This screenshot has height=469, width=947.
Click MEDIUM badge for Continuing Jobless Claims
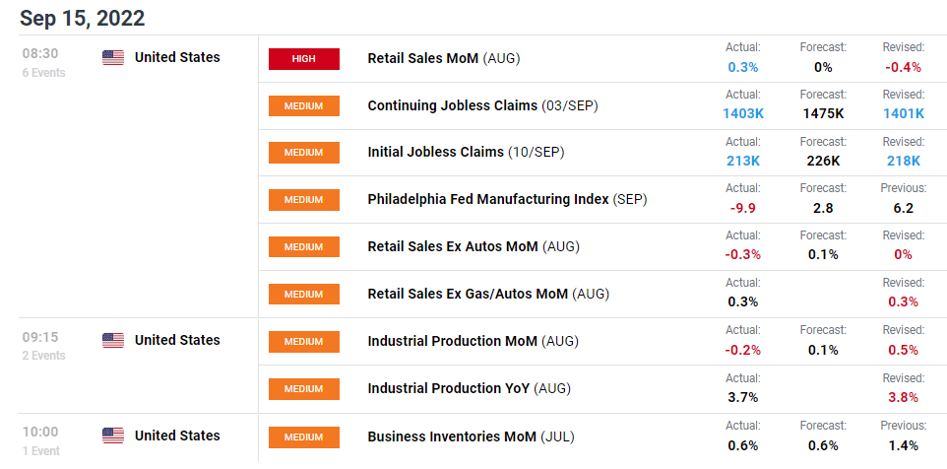(304, 105)
